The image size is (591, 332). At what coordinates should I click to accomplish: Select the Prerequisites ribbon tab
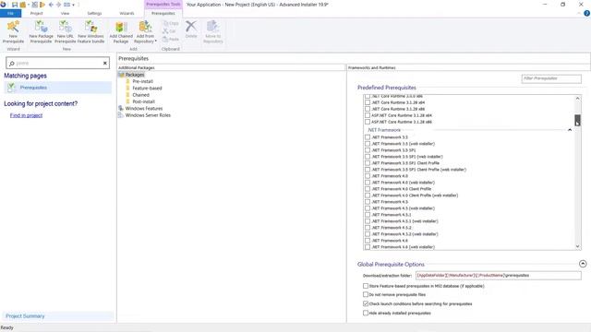(x=163, y=13)
